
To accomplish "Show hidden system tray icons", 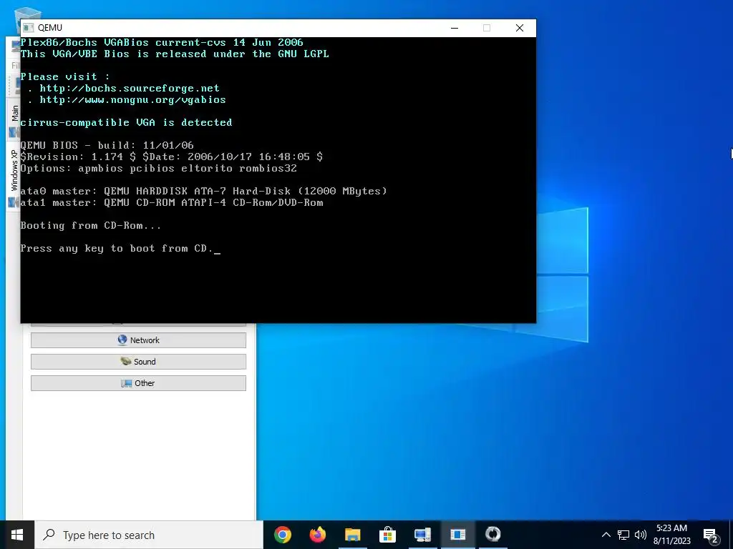I will click(606, 535).
